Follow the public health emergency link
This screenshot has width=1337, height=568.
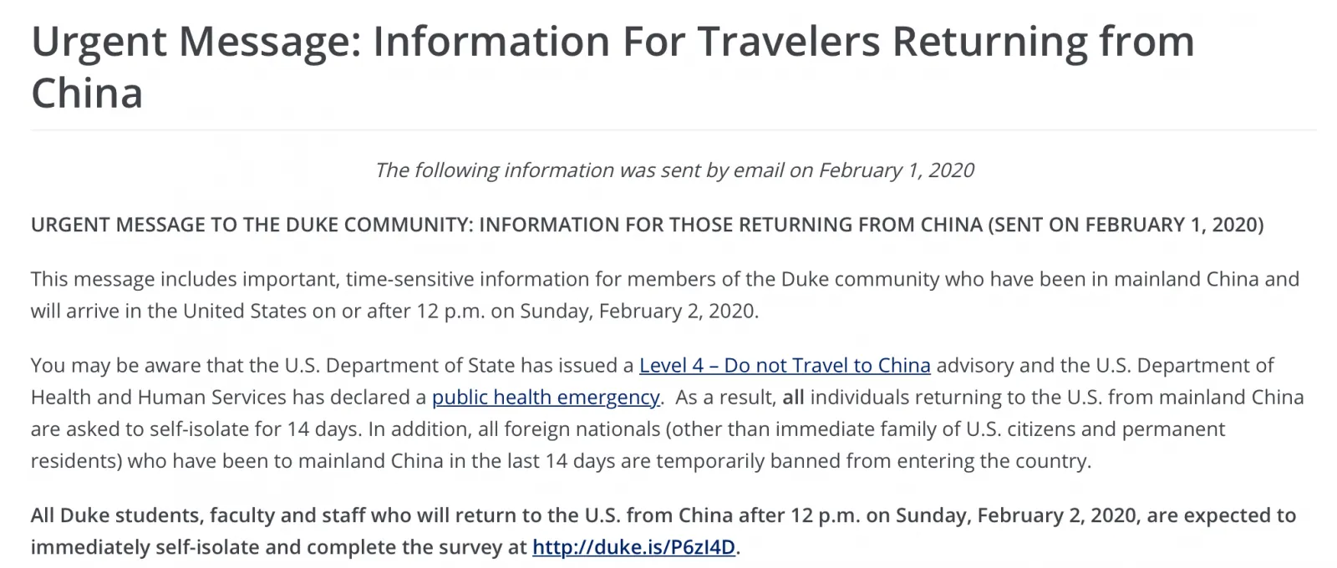545,398
